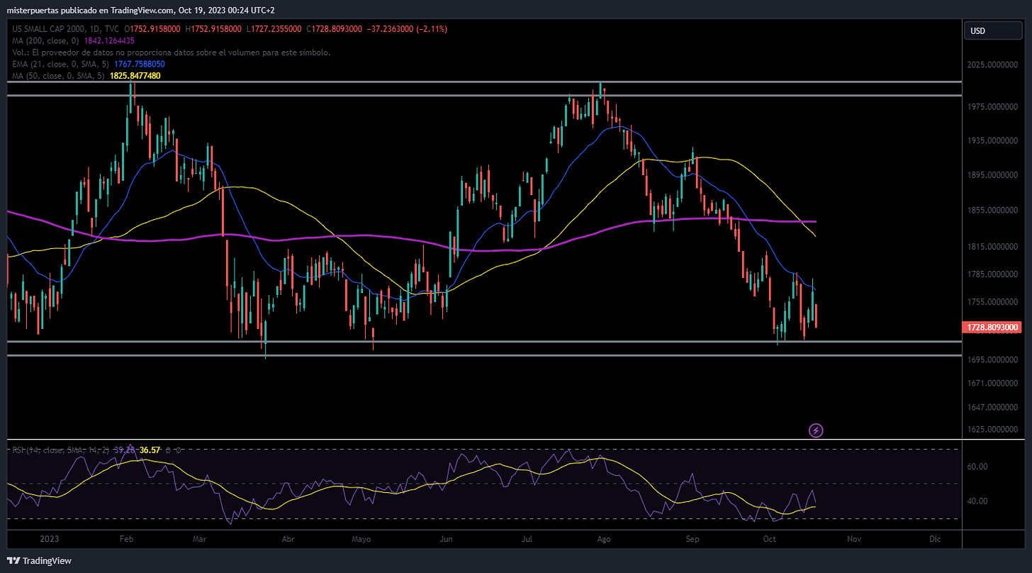Click the RSI 40.00 axis label
The height and width of the screenshot is (573, 1032).
coord(978,501)
